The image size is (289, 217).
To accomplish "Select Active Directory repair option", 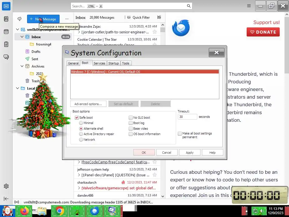I will click(81, 134).
